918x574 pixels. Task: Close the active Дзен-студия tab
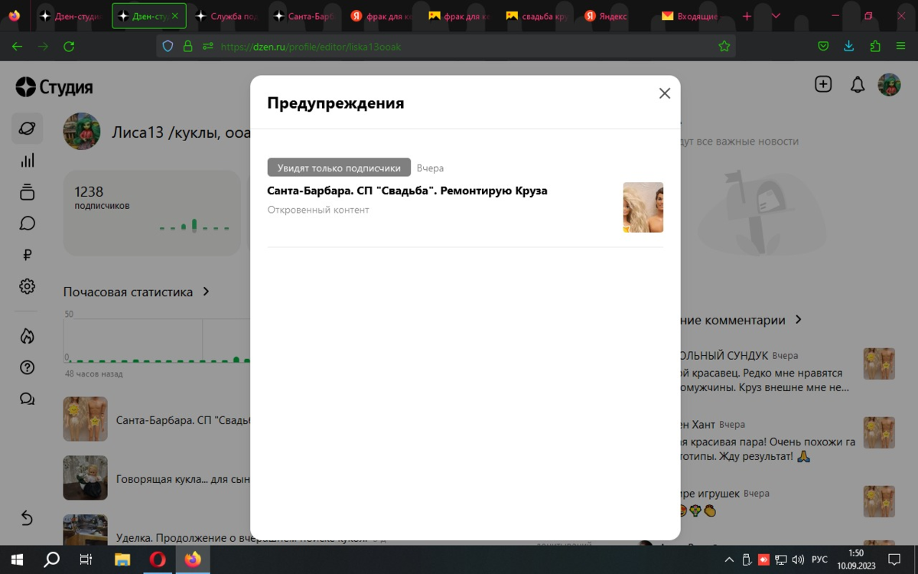[x=175, y=16]
